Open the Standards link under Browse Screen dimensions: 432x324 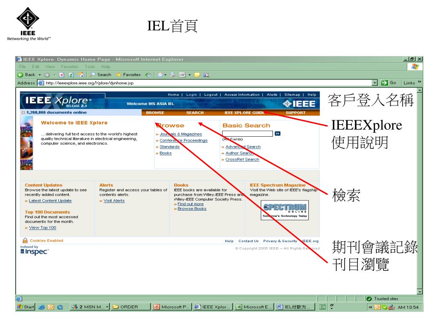170,146
